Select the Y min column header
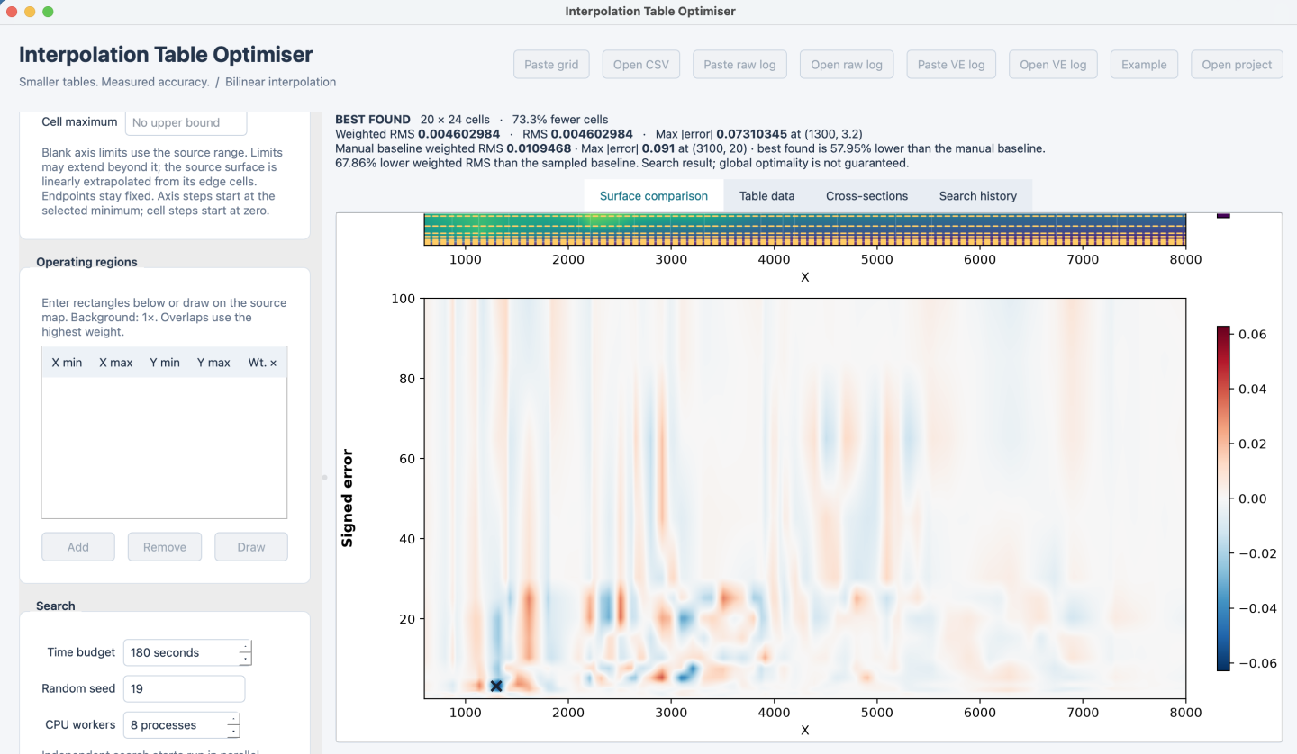 (x=165, y=363)
